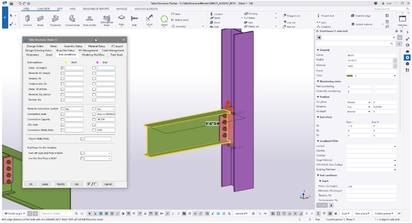Viewport: 412px width, 223px height.
Task: Check the Start Shear Vy checkbox
Action: point(62,67)
